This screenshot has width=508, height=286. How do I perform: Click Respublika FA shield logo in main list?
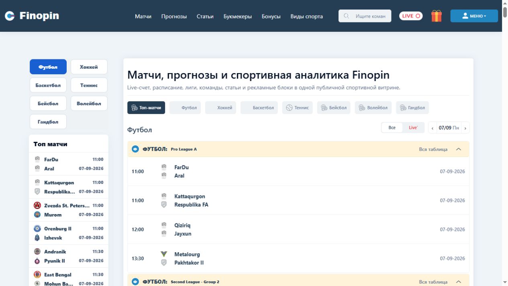[x=164, y=204]
